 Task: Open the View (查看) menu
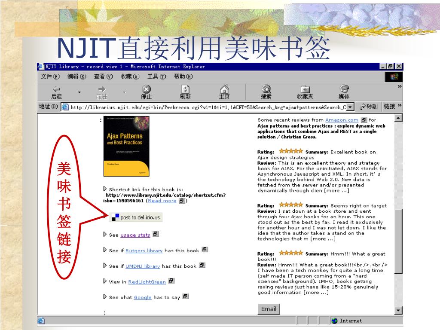point(103,76)
